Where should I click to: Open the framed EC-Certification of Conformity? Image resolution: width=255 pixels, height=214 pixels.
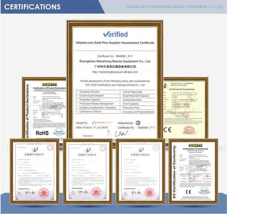point(193,171)
